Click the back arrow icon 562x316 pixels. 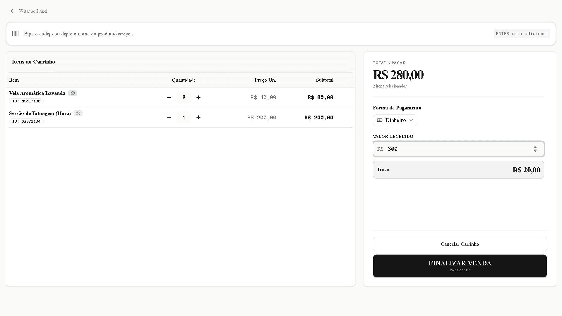click(12, 11)
